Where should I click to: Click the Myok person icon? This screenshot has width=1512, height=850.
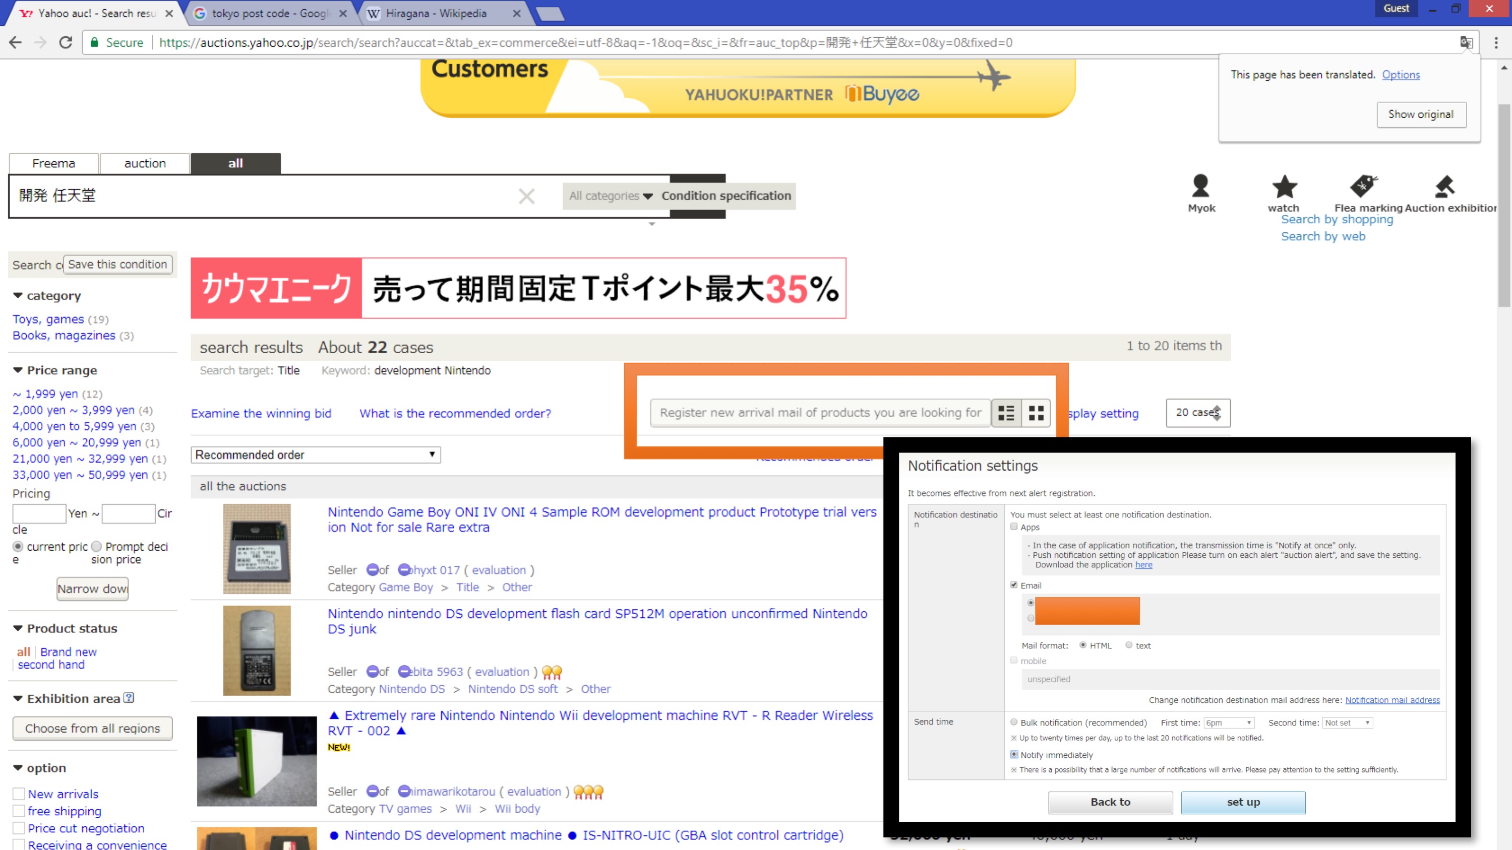[x=1201, y=186]
